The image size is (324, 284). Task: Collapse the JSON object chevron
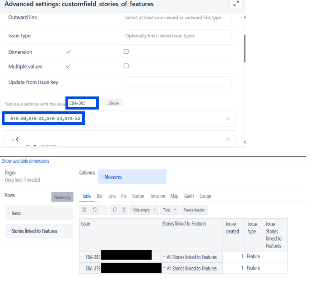coord(13,139)
